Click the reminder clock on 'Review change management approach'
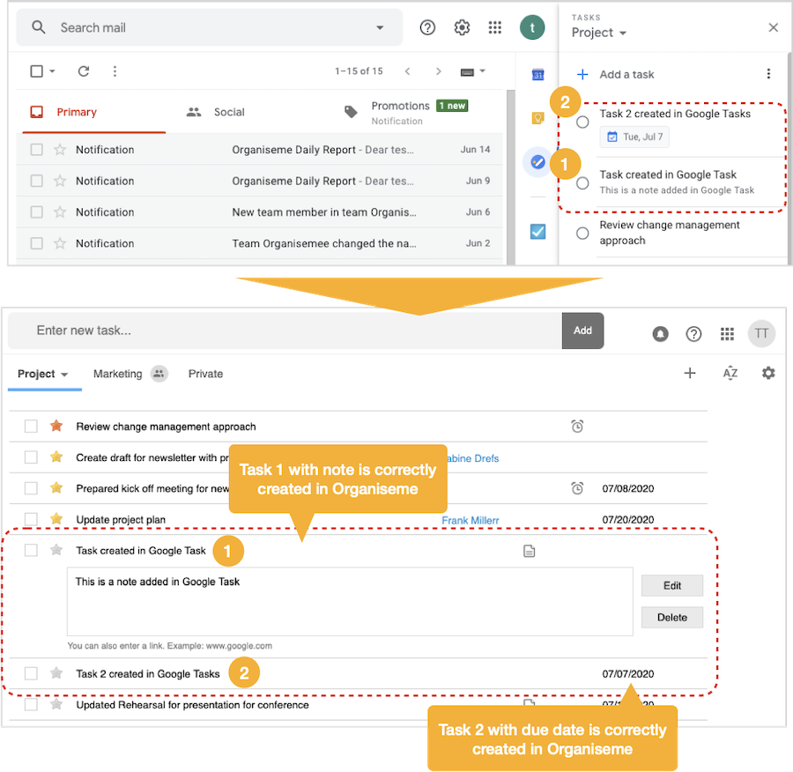 click(577, 425)
